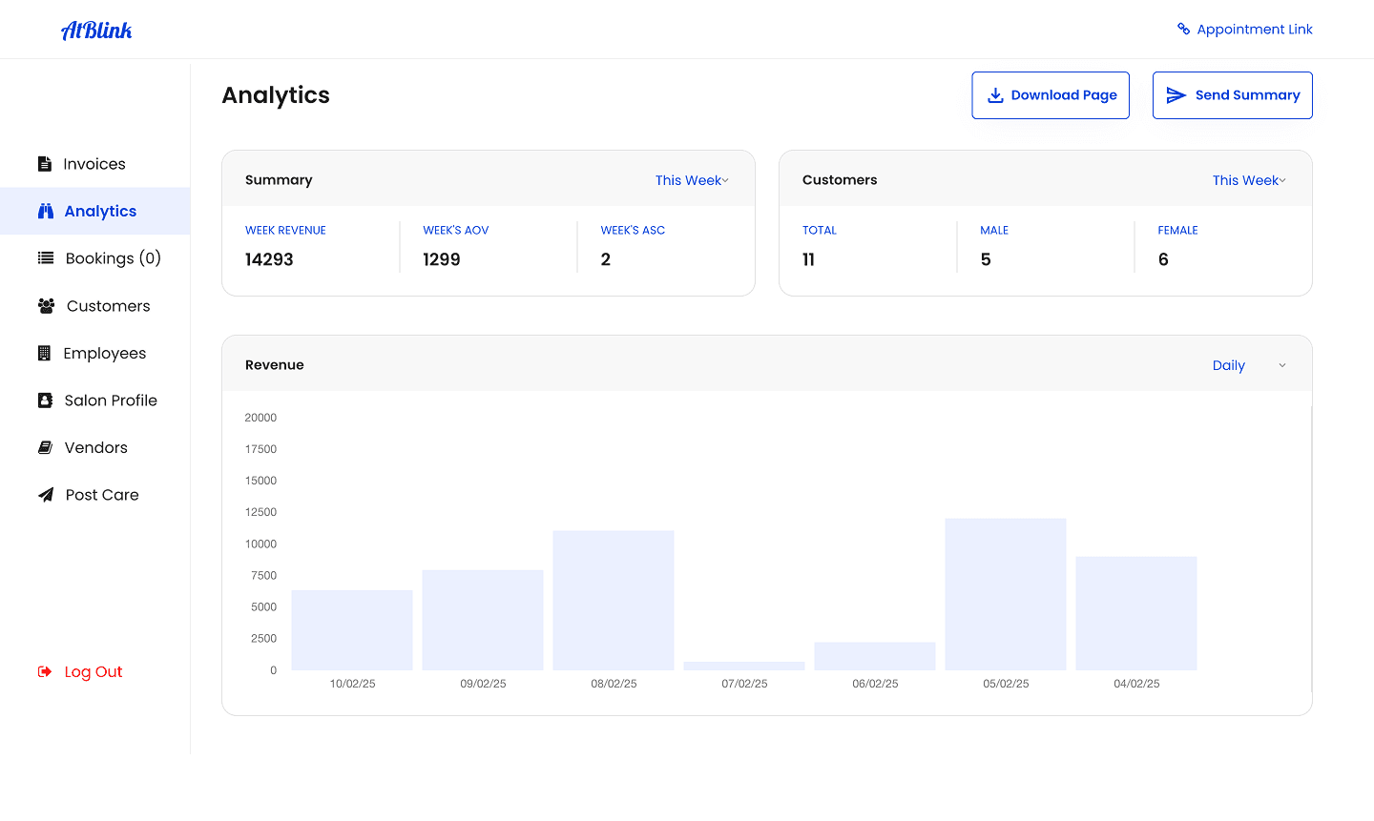Click the 05/02/25 revenue bar
This screenshot has height=821, width=1374.
[1006, 594]
